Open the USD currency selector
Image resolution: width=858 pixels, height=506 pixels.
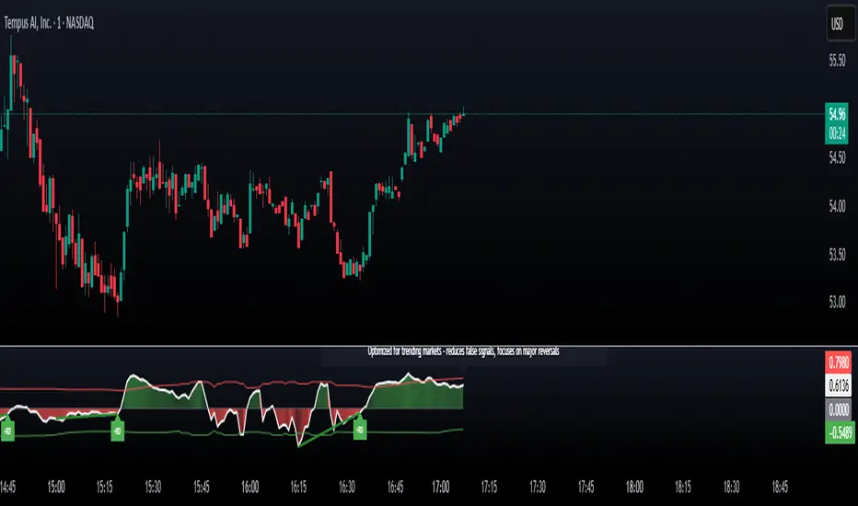click(837, 24)
